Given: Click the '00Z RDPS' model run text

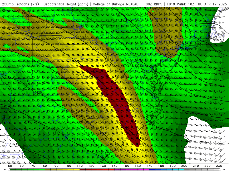Looking at the screenshot, I should pos(154,4).
